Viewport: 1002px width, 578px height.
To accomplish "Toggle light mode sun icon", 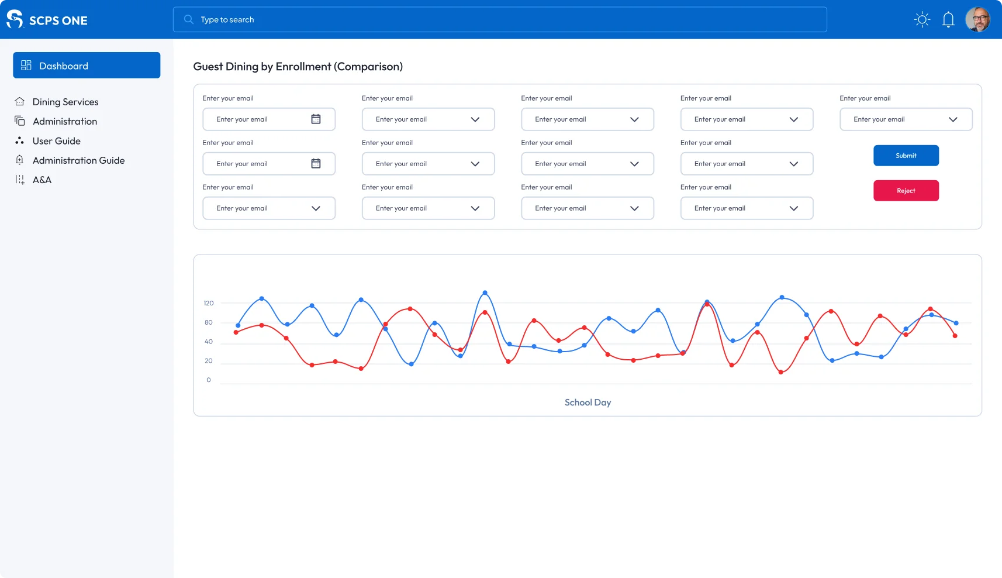I will click(x=922, y=20).
